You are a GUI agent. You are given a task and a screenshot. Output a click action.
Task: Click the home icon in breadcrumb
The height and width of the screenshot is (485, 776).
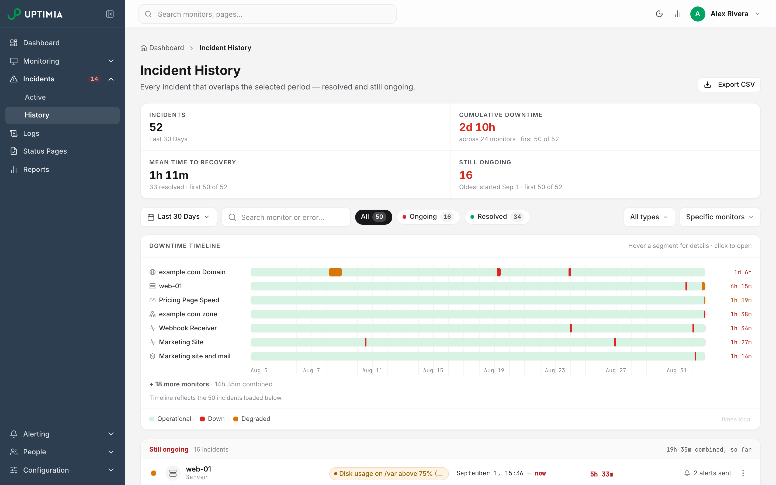[143, 48]
